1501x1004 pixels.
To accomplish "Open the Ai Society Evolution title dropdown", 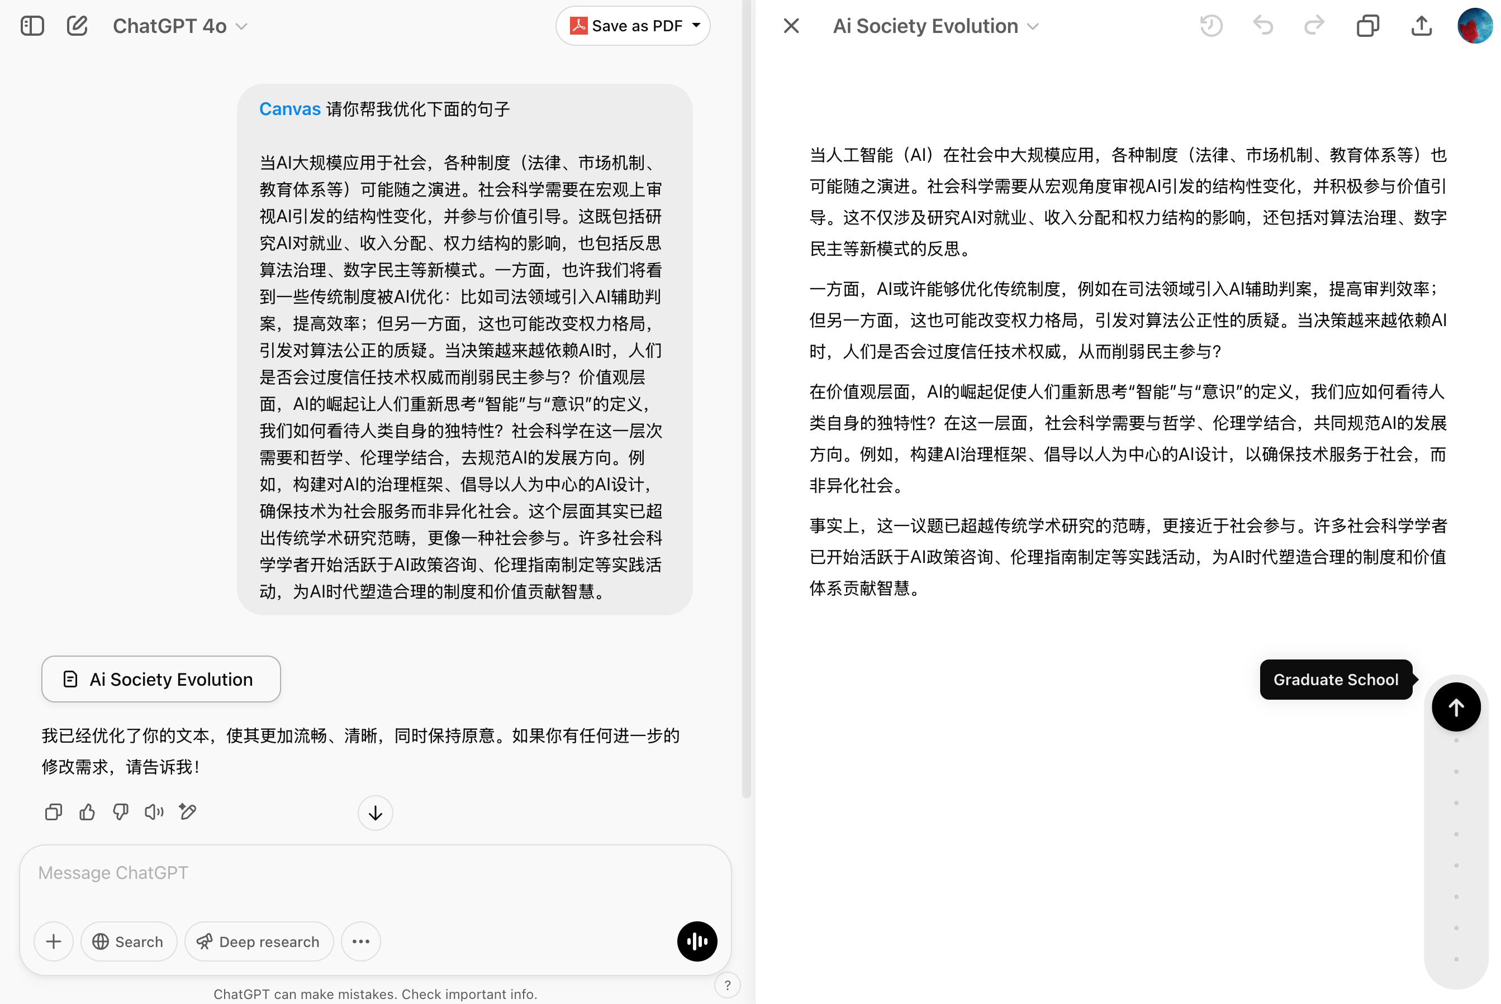I will click(935, 26).
